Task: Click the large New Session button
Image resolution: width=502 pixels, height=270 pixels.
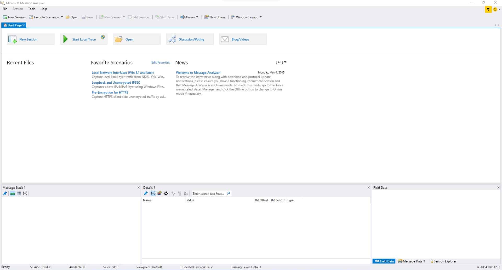Action: (x=31, y=39)
